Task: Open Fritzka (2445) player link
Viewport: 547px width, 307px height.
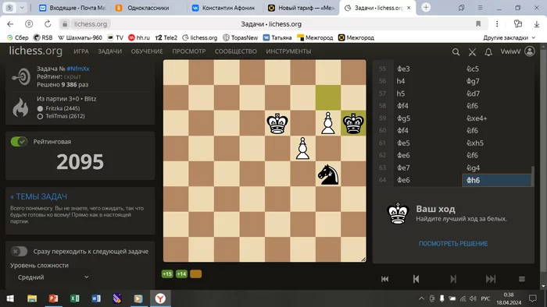Action: pyautogui.click(x=63, y=108)
